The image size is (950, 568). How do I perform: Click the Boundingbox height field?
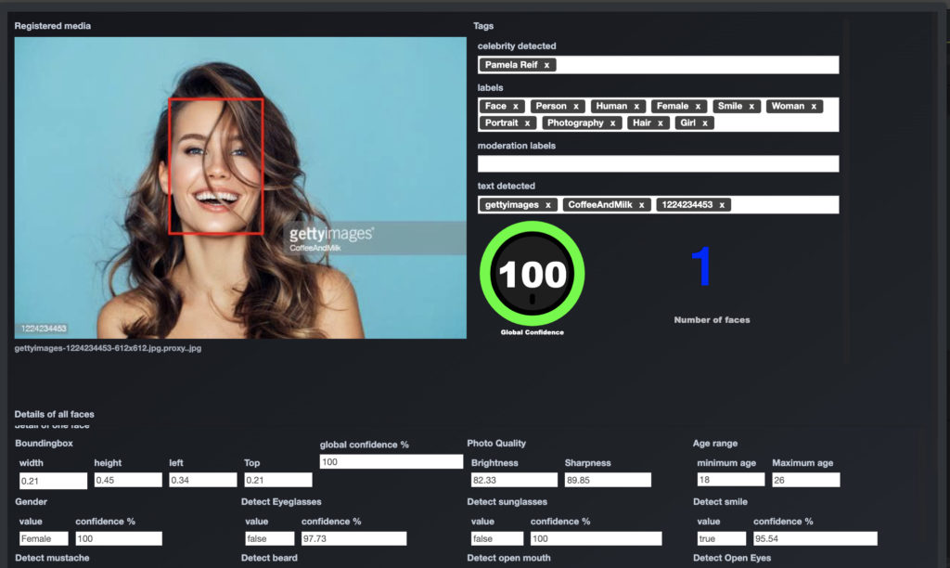128,480
